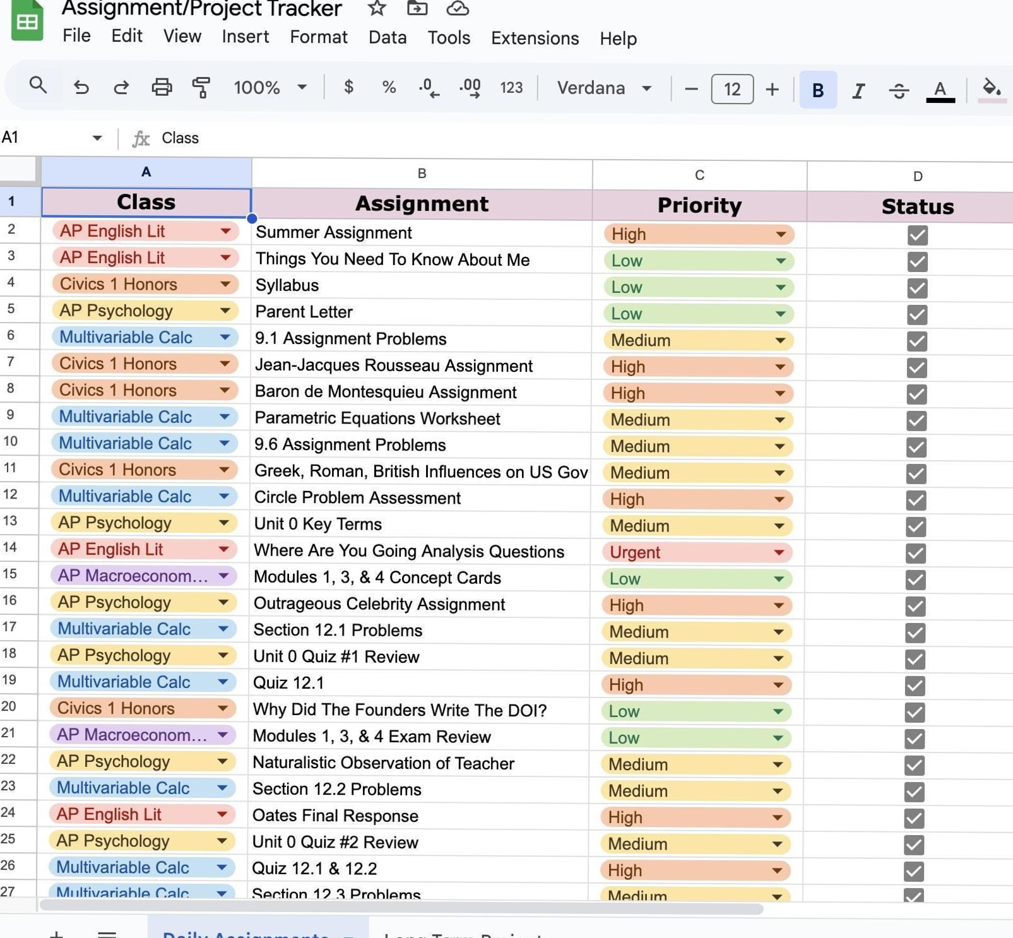Open the fill color picker
1013x938 pixels.
pyautogui.click(x=991, y=89)
